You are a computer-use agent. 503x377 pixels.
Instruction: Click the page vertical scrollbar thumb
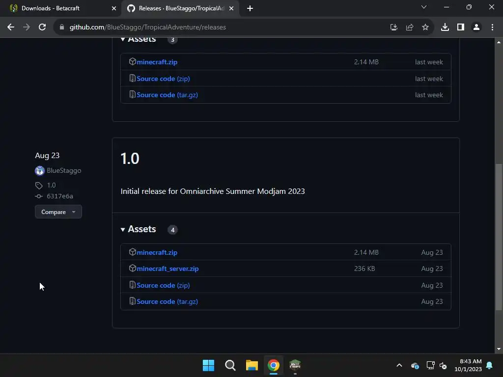498,237
